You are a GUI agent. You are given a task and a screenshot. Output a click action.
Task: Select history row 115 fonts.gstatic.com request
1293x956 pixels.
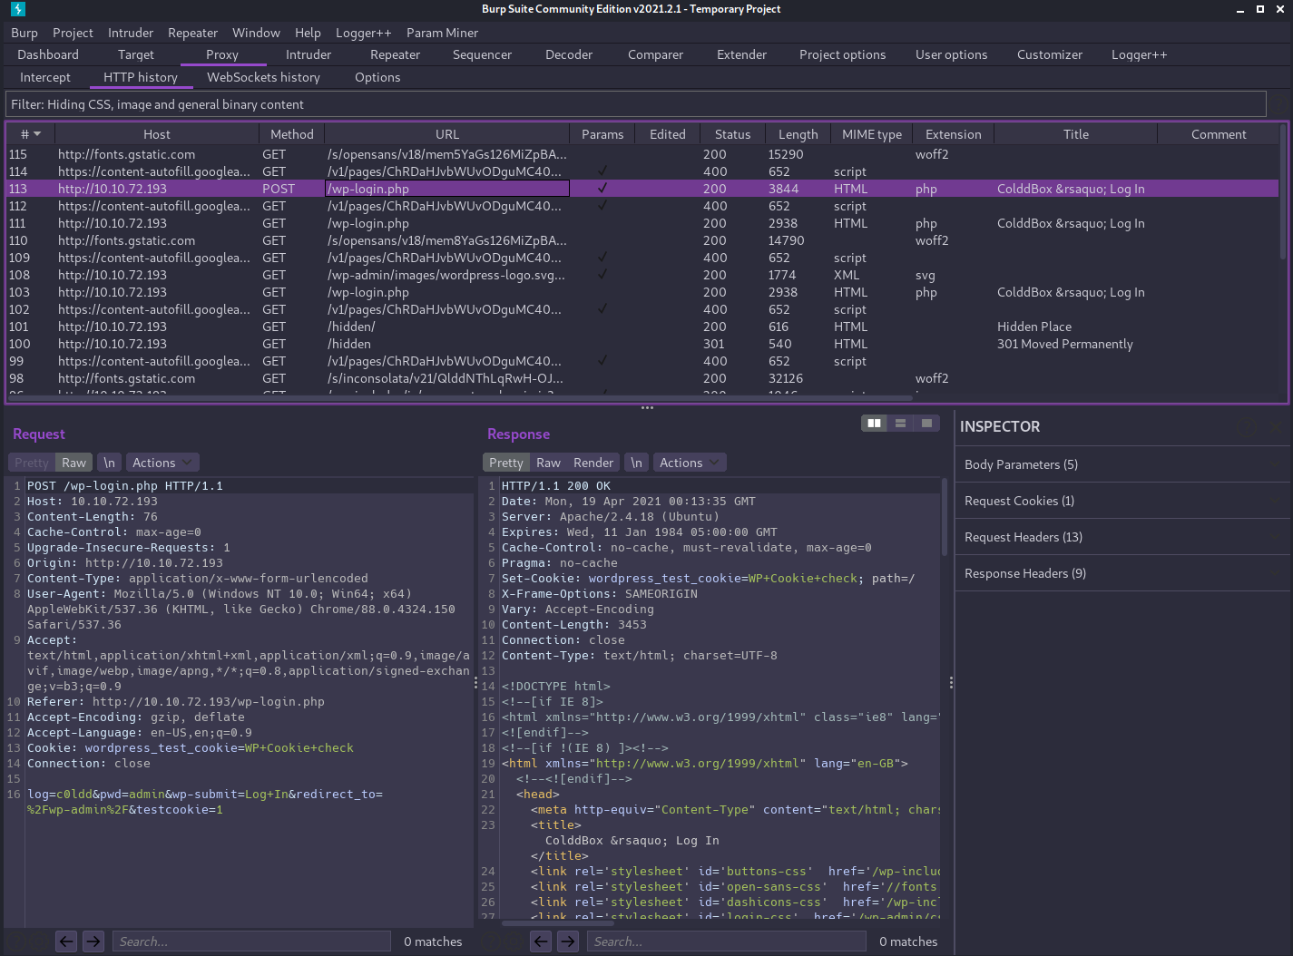[642, 154]
